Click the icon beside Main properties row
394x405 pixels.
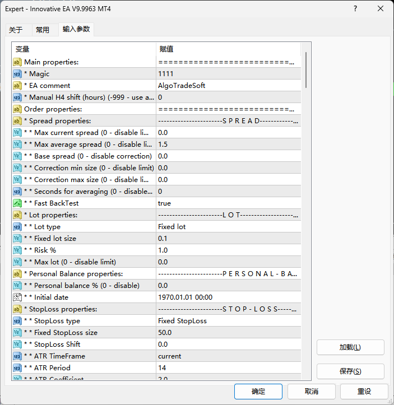(17, 62)
